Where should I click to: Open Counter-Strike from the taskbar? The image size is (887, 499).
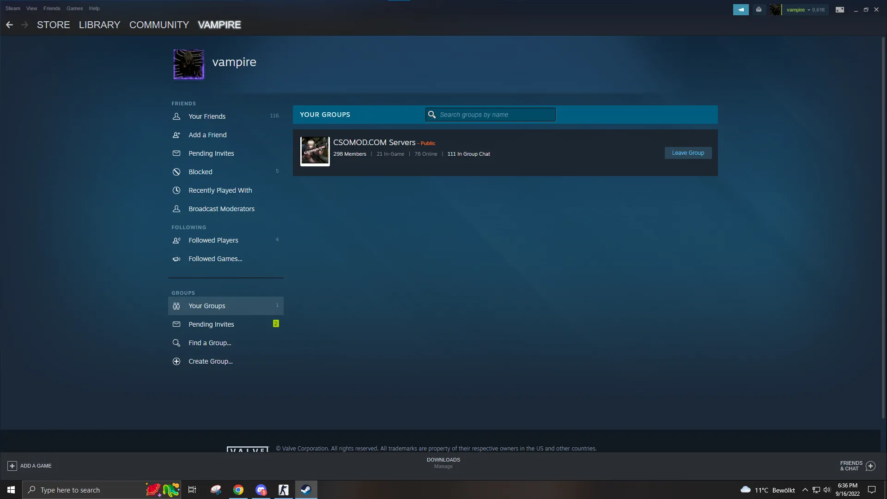pos(284,490)
